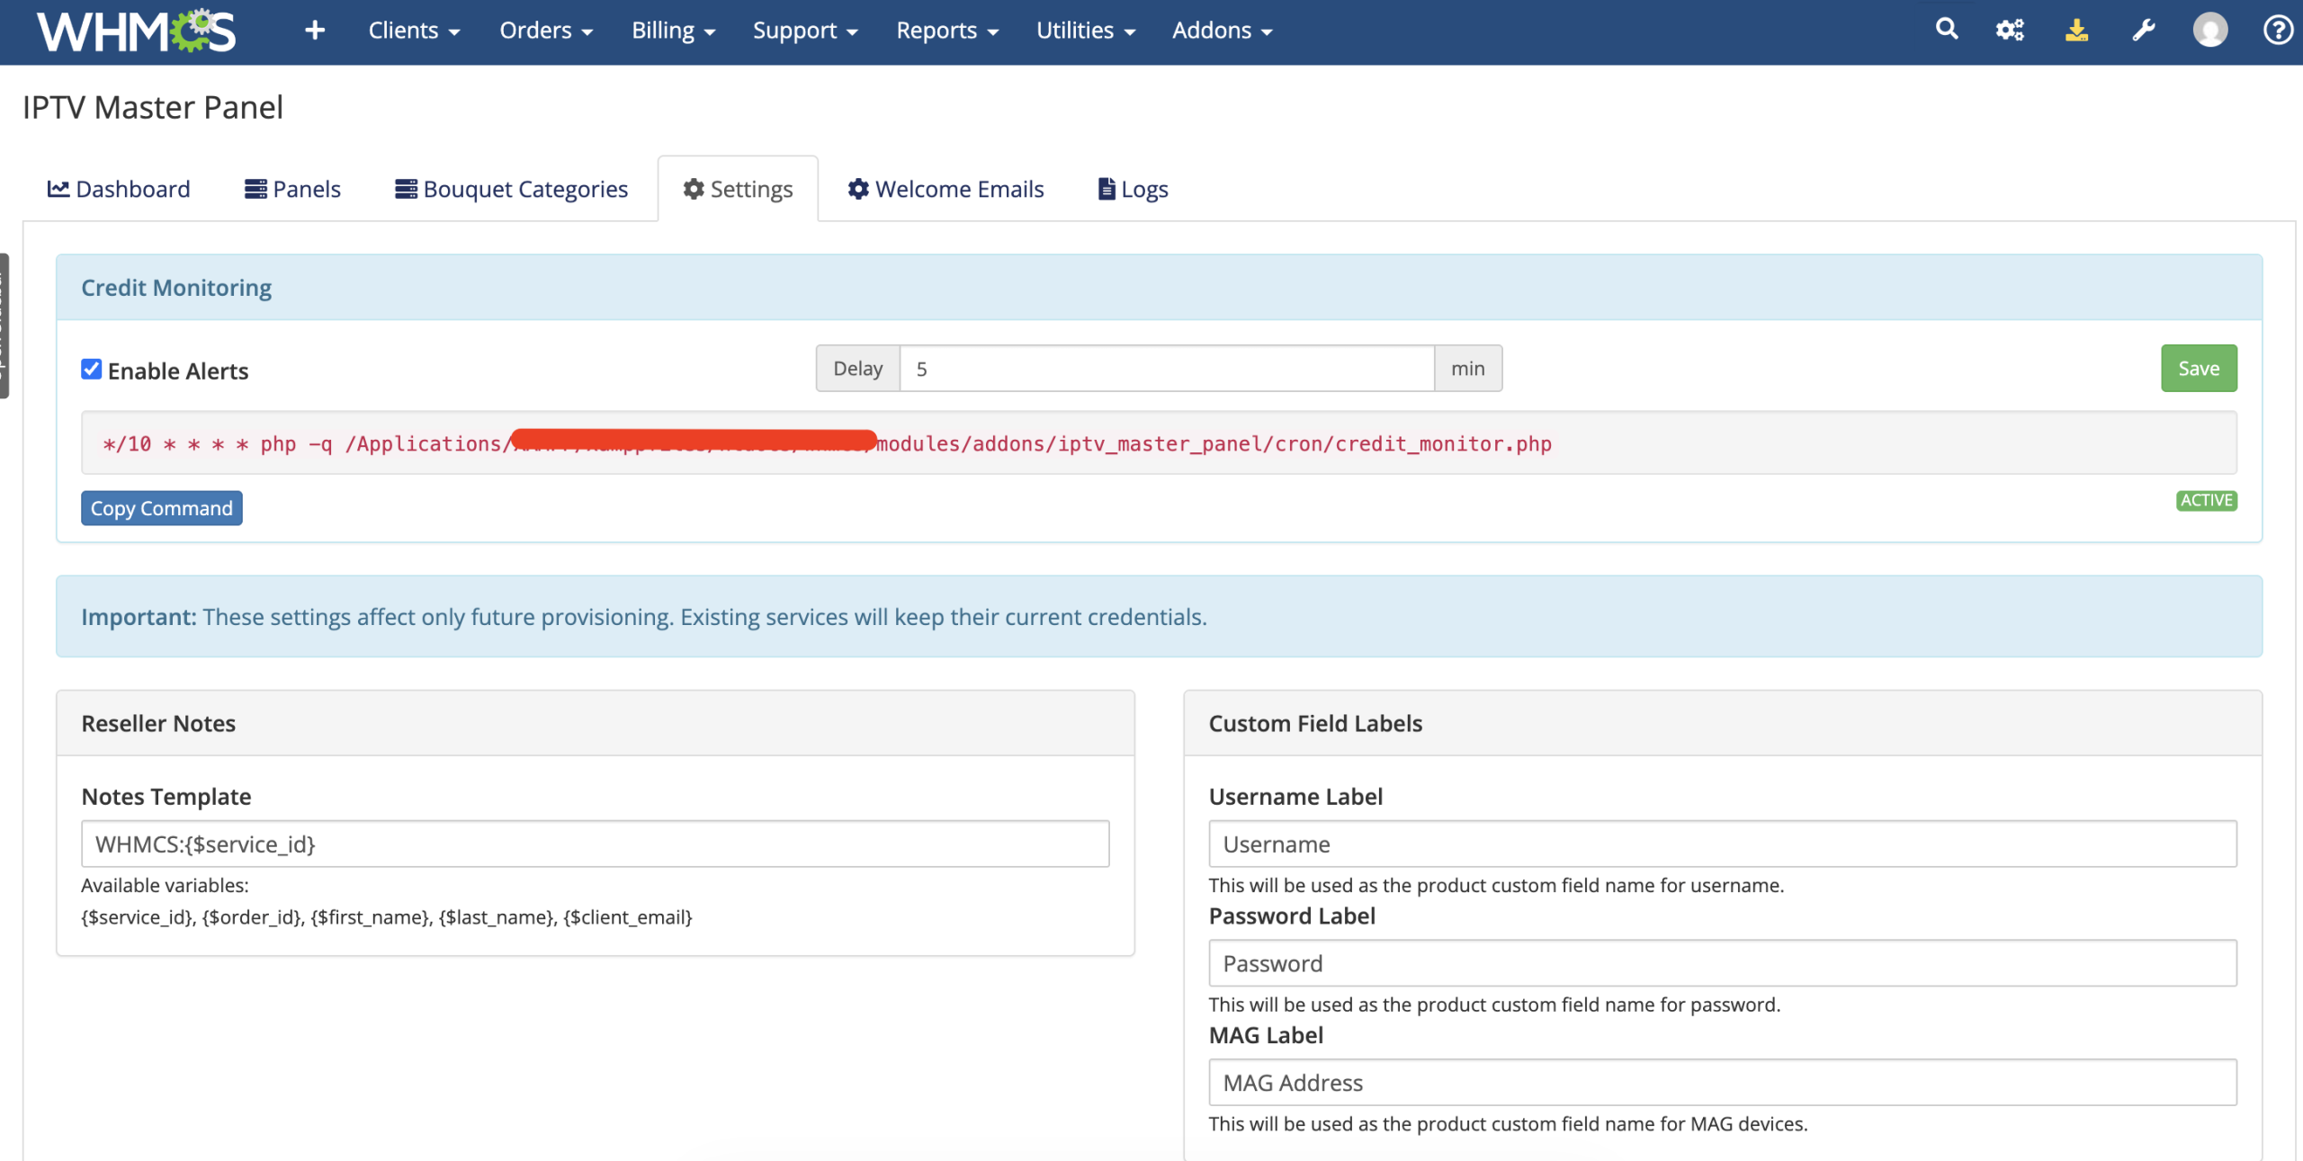Open the wrench setup icon
Viewport: 2303px width, 1161px height.
tap(2144, 31)
